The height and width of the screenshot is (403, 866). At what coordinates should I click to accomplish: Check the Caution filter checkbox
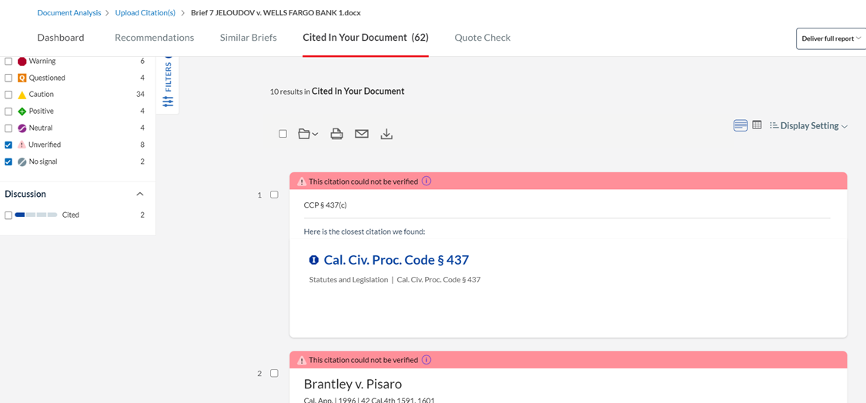8,95
